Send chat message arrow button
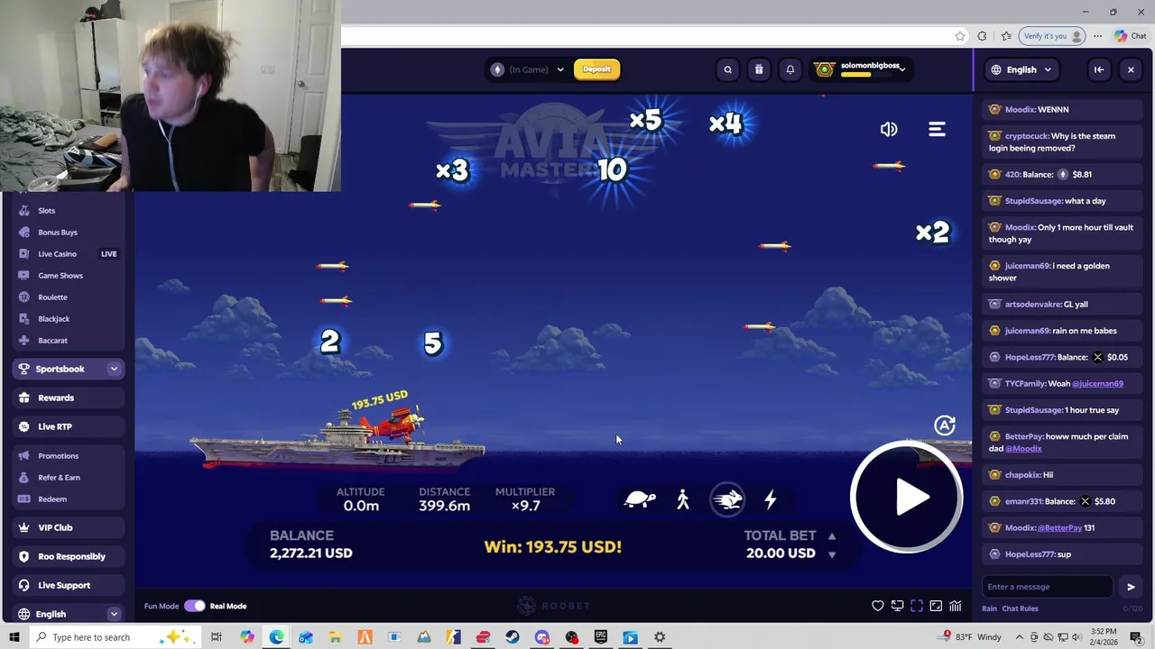This screenshot has height=649, width=1155. (1131, 587)
